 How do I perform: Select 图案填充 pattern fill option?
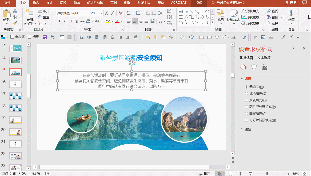256,114
